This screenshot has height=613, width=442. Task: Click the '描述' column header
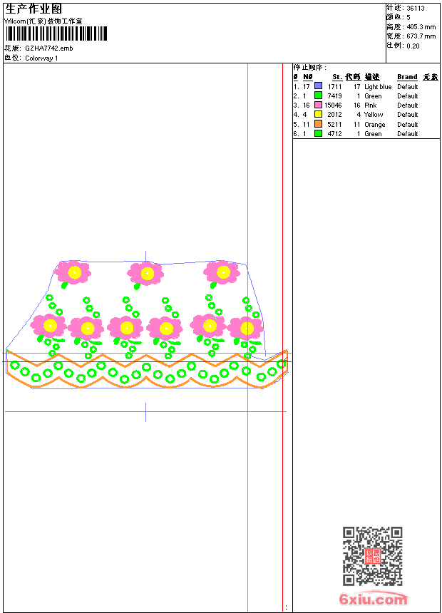tap(372, 77)
